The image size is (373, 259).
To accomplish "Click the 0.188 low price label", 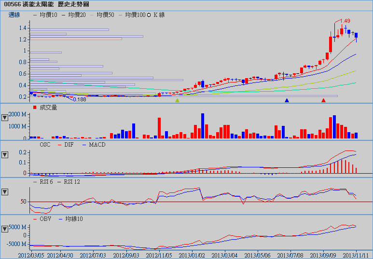I will 79,99.
